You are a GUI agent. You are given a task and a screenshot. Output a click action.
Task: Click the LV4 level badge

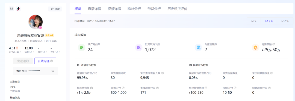pyautogui.click(x=49, y=35)
